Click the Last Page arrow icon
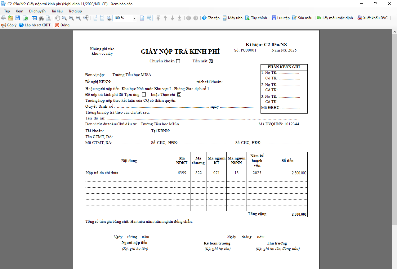Screen dimensions: 397x269 [x=180, y=18]
